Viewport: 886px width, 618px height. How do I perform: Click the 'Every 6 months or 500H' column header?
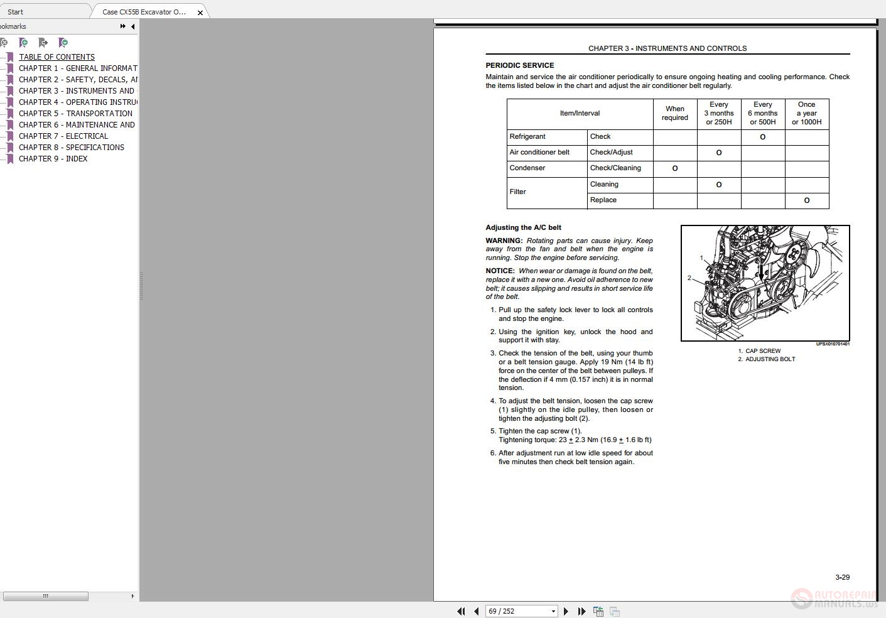point(763,114)
